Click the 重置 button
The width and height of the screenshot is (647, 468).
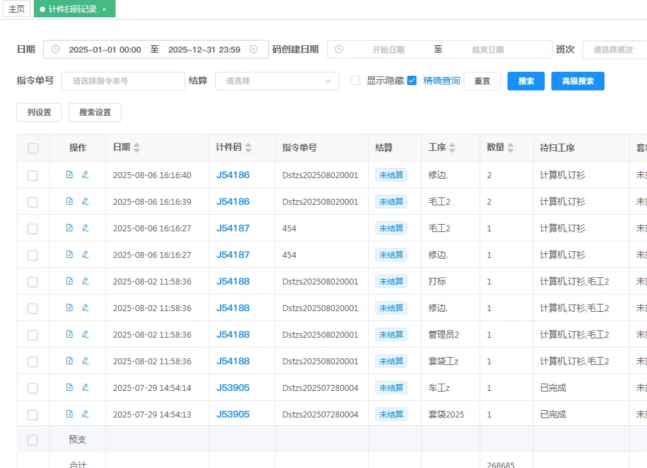coord(482,81)
